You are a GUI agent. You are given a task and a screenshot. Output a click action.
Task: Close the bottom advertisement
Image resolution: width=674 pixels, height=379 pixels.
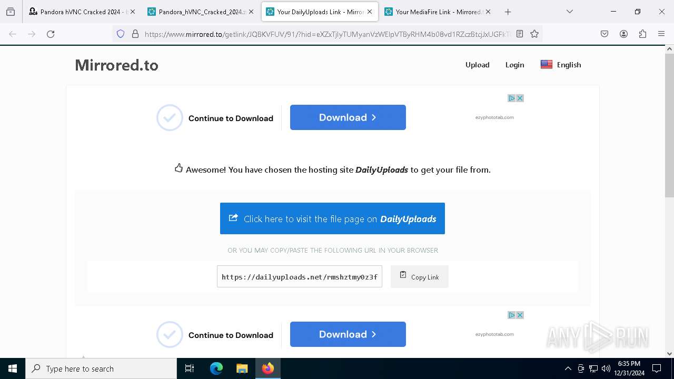520,315
